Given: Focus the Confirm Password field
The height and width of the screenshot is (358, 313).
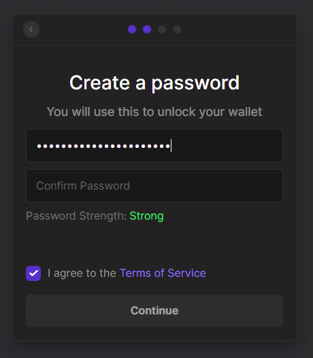Looking at the screenshot, I should point(154,185).
